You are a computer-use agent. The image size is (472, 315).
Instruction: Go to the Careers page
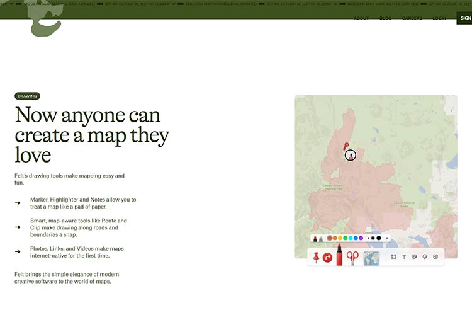tap(412, 18)
